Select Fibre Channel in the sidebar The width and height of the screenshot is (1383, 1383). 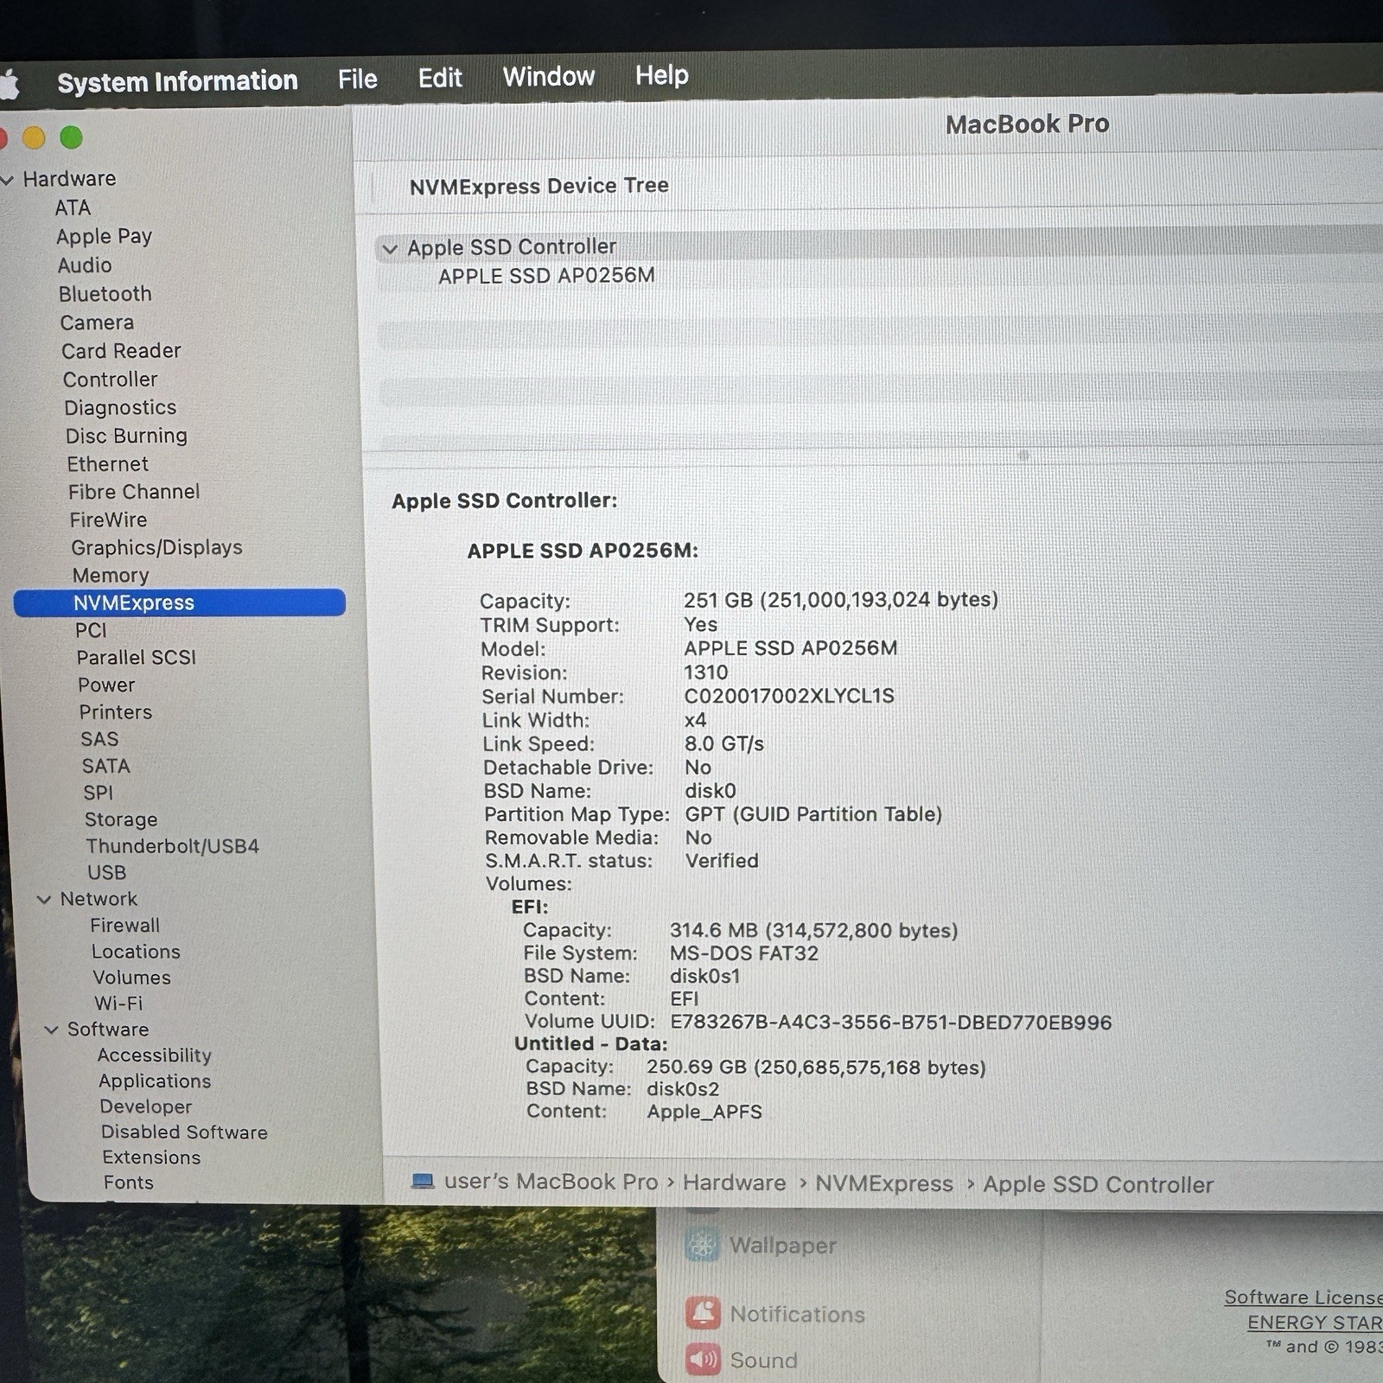134,492
